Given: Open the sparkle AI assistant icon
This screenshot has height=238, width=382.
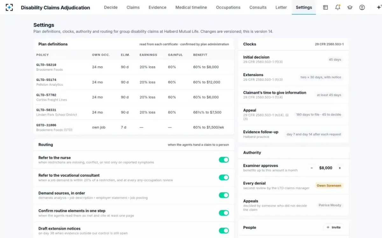Looking at the screenshot, I should 378,7.
